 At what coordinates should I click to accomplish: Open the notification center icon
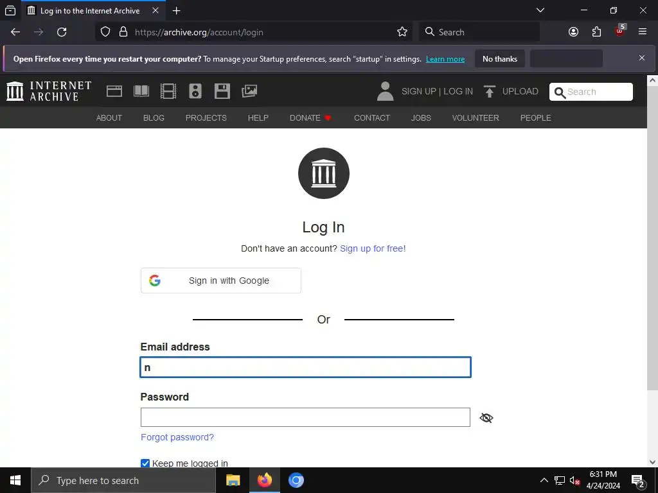point(638,481)
